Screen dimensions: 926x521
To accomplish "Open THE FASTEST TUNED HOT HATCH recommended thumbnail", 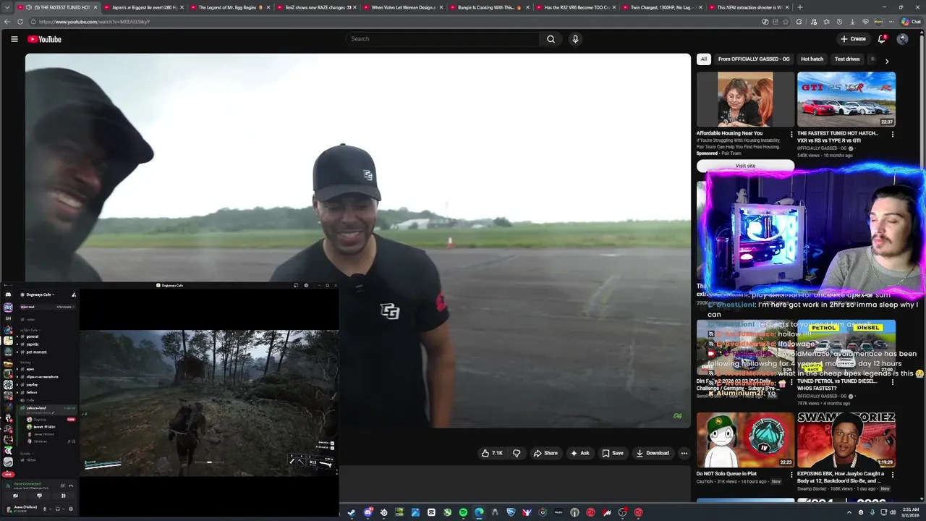I will click(x=846, y=99).
